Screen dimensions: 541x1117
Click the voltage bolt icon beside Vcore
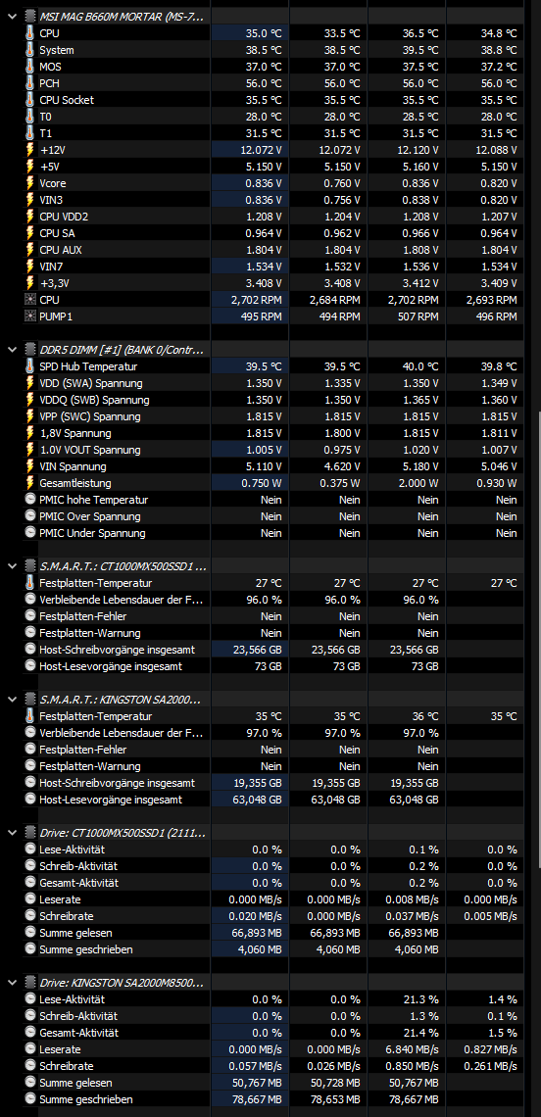[x=30, y=183]
